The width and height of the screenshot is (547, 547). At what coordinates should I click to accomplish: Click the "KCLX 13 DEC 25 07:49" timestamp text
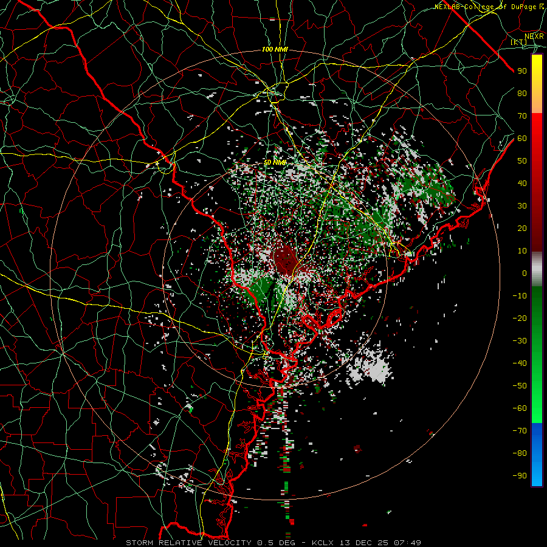(x=366, y=543)
